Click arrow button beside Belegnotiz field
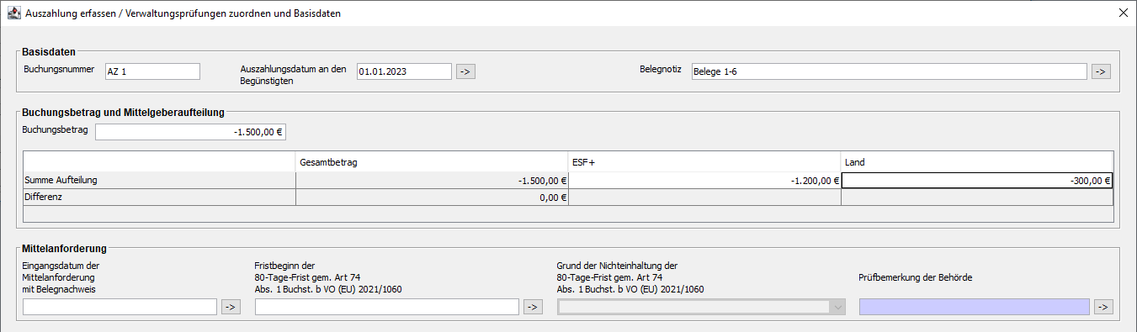The height and width of the screenshot is (332, 1137). (x=1101, y=71)
